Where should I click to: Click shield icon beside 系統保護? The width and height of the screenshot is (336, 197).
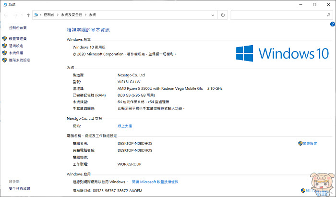[x=4, y=53]
